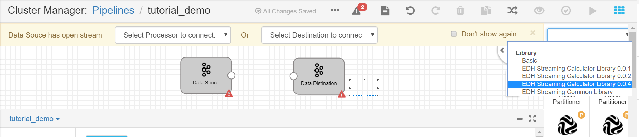Image resolution: width=639 pixels, height=137 pixels.
Task: Open the document notes icon in toolbar
Action: tap(385, 11)
